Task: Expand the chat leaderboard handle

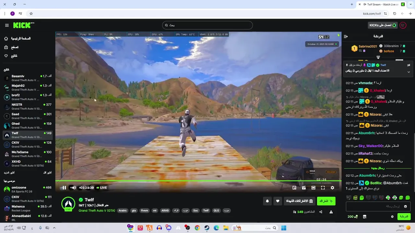Action: [x=378, y=57]
